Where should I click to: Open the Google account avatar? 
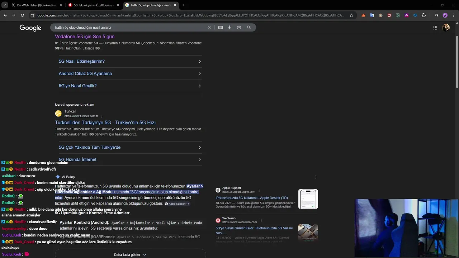pos(446,28)
